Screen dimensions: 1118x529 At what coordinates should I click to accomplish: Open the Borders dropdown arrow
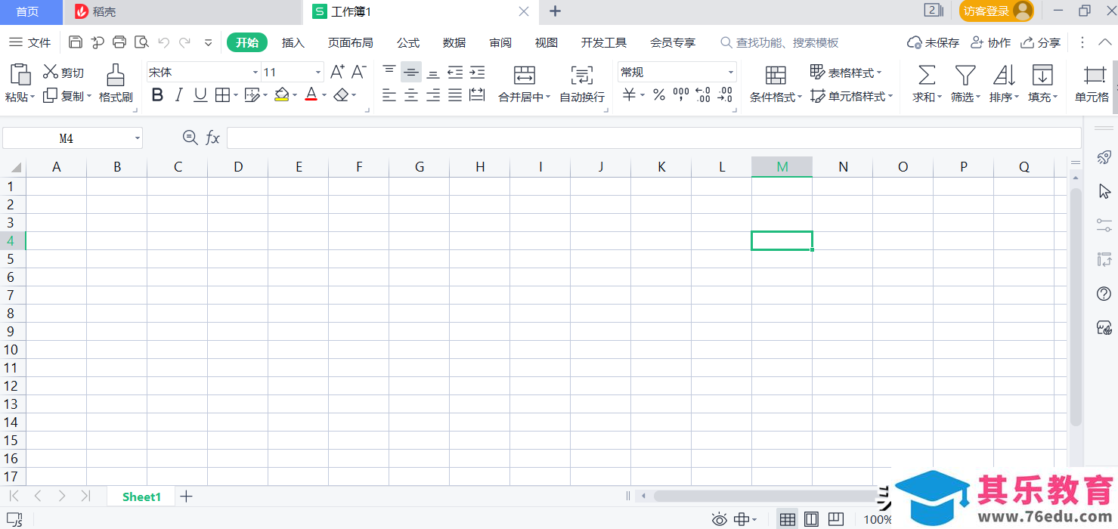[236, 95]
